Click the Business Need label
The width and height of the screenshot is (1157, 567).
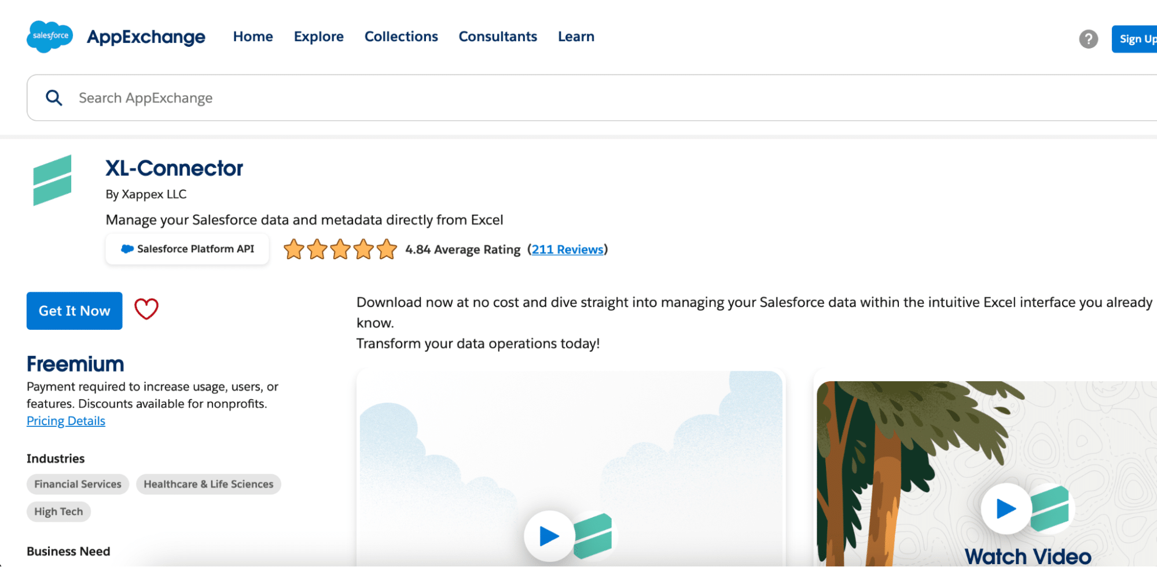tap(68, 551)
